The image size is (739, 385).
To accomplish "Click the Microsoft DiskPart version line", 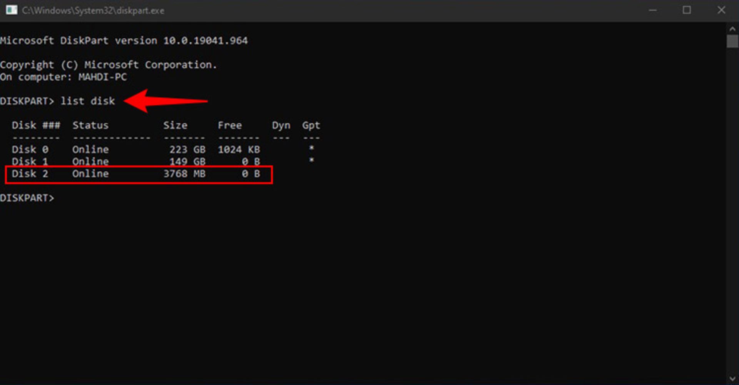I will click(124, 40).
